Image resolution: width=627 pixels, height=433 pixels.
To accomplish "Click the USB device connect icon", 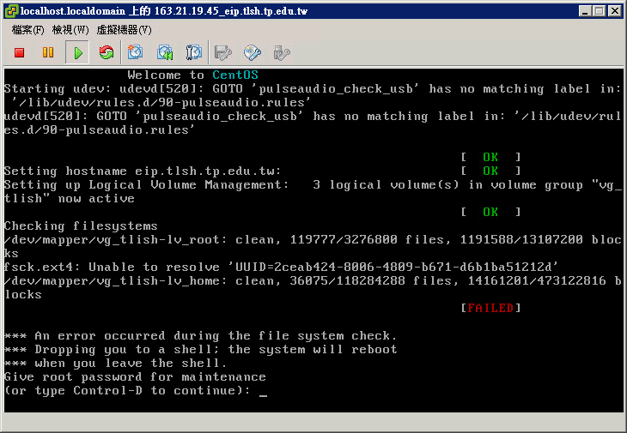I will pyautogui.click(x=282, y=52).
